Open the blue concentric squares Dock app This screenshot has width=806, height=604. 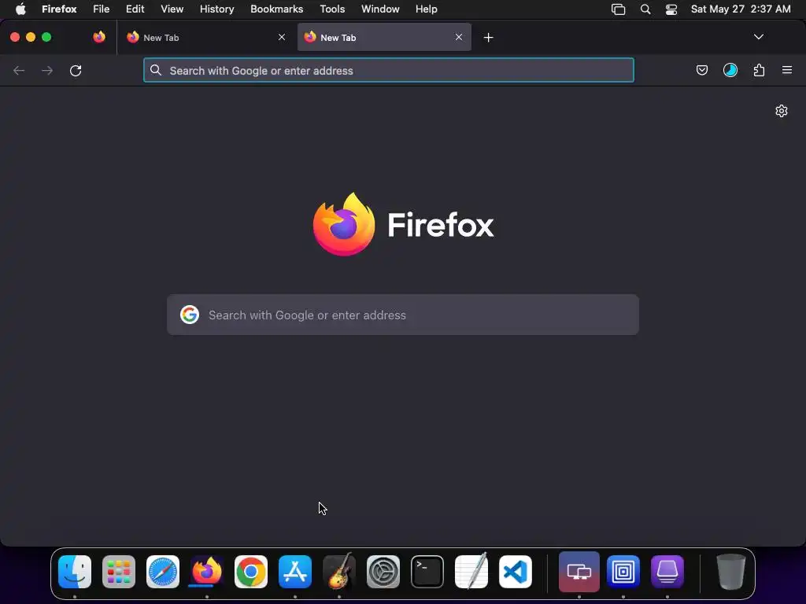623,572
